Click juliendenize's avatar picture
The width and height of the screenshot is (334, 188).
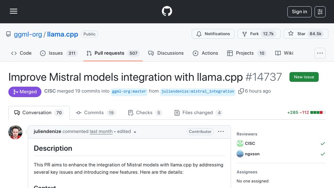coord(15,132)
